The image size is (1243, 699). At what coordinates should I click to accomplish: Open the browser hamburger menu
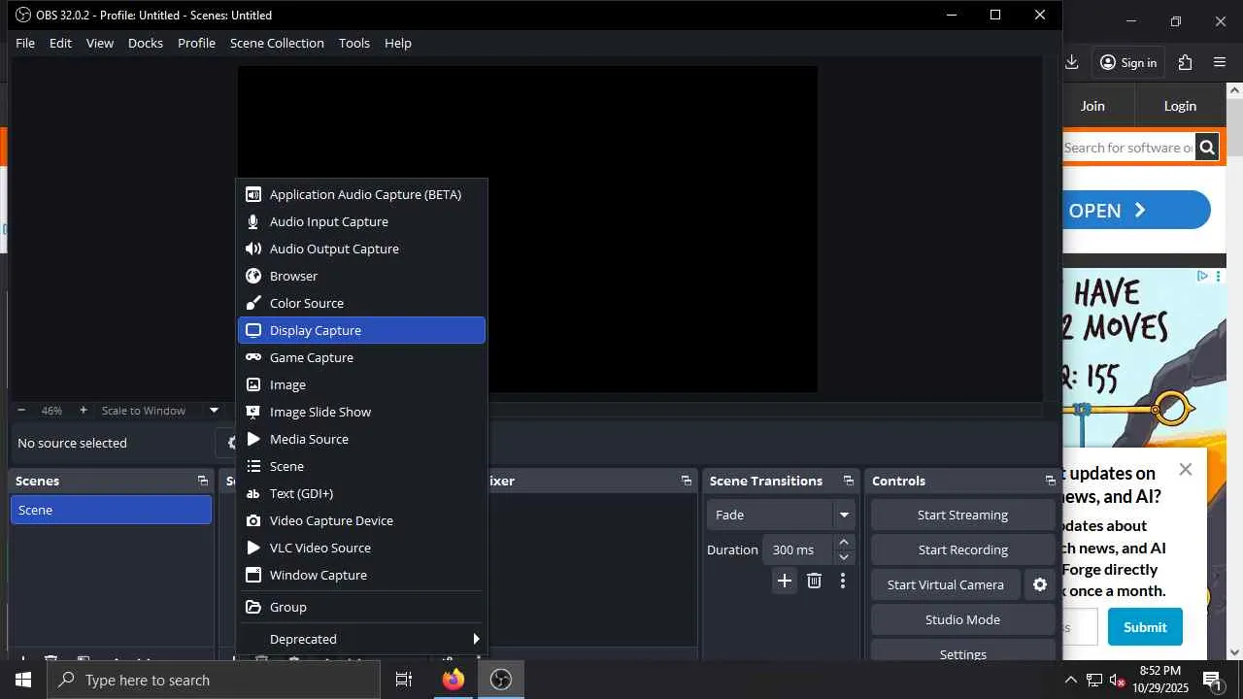point(1221,62)
